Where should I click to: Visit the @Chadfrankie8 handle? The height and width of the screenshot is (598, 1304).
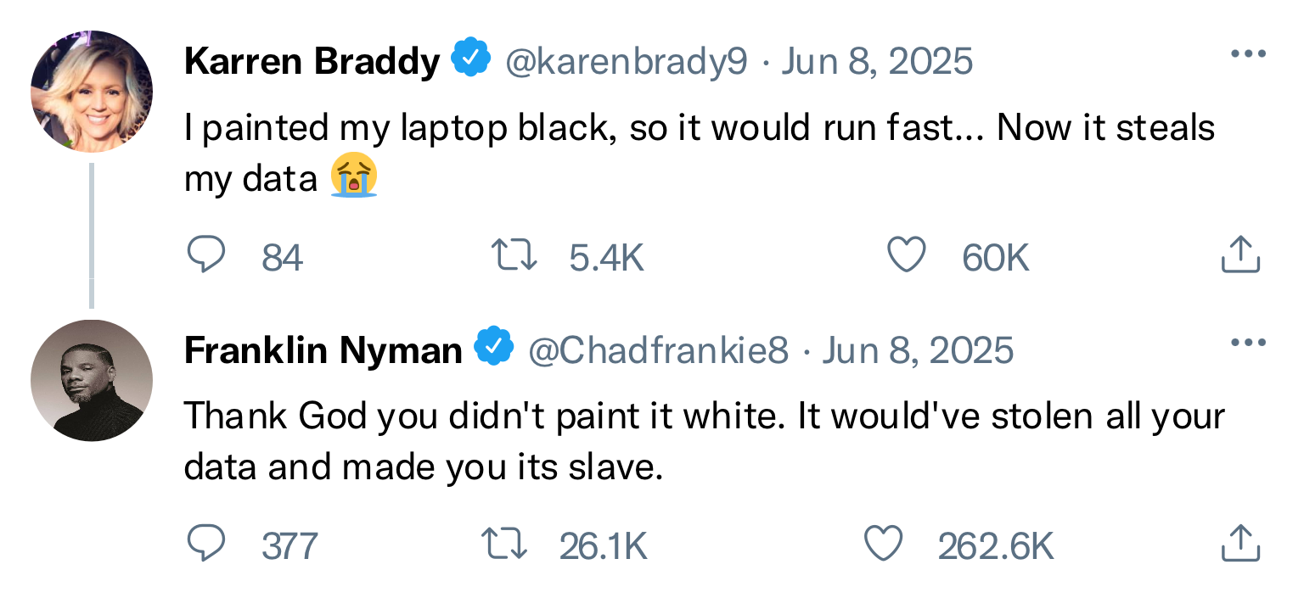pos(658,350)
